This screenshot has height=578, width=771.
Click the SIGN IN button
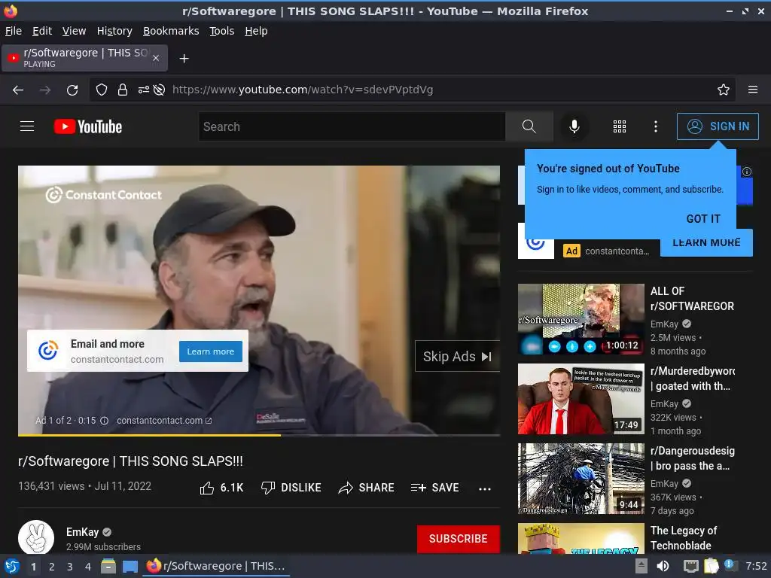pyautogui.click(x=718, y=126)
